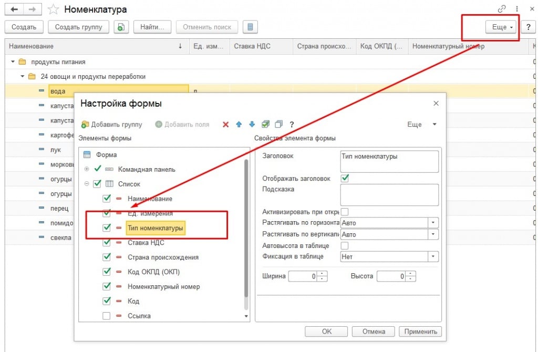Click the list view mode icon

[x=250, y=27]
